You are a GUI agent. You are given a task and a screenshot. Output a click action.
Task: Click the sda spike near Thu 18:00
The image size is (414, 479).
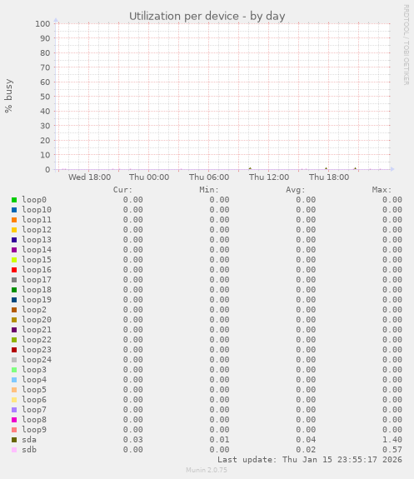(x=326, y=168)
